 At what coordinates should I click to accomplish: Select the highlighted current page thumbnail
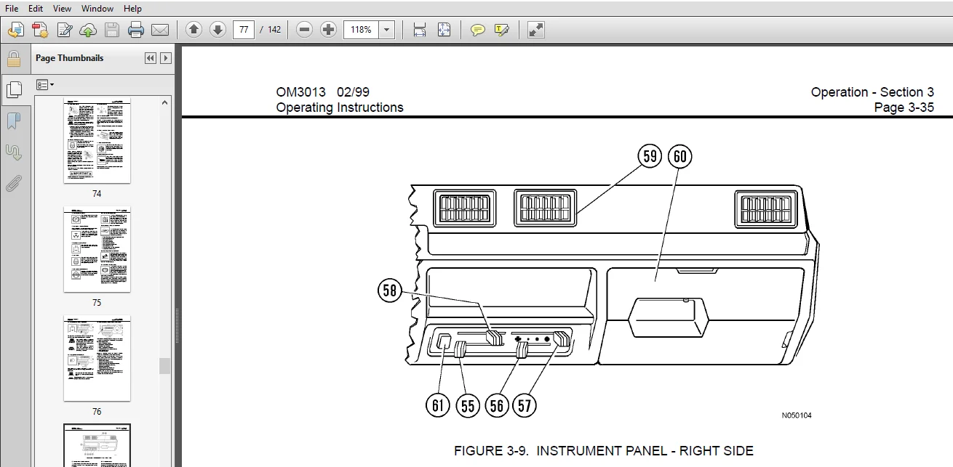[97, 445]
